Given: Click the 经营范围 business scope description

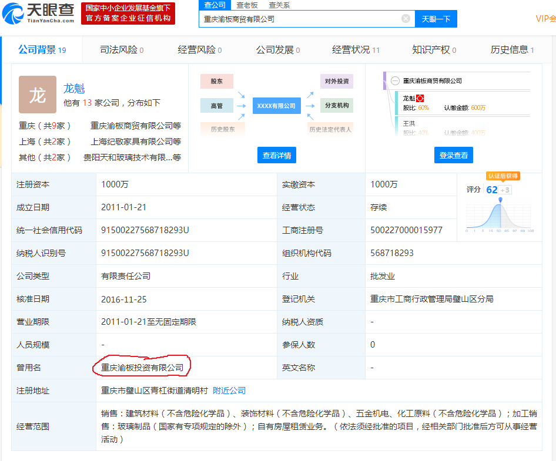Looking at the screenshot, I should [x=319, y=426].
